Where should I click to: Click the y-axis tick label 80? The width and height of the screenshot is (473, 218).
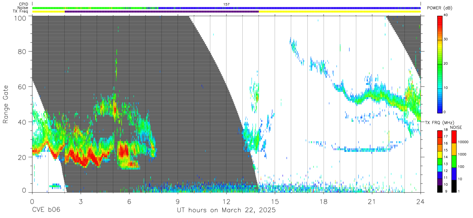(22, 51)
